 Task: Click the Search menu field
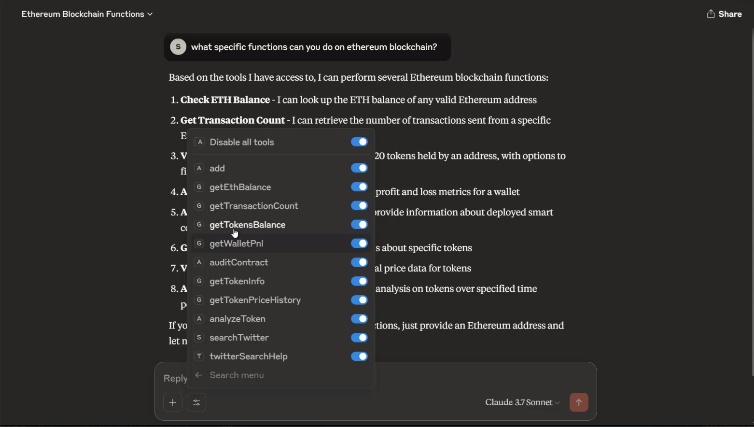[281, 375]
